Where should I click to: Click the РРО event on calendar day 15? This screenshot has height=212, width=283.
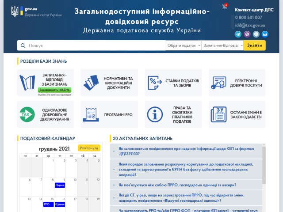tap(47, 204)
